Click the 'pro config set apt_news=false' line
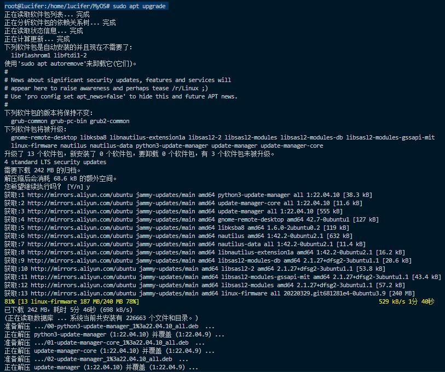 (120, 96)
